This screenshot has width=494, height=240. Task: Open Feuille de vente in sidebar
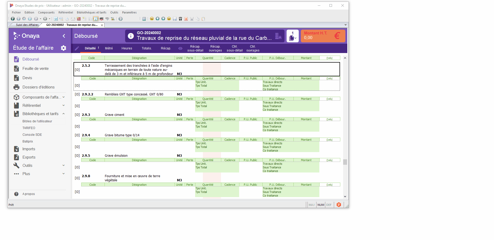(35, 69)
